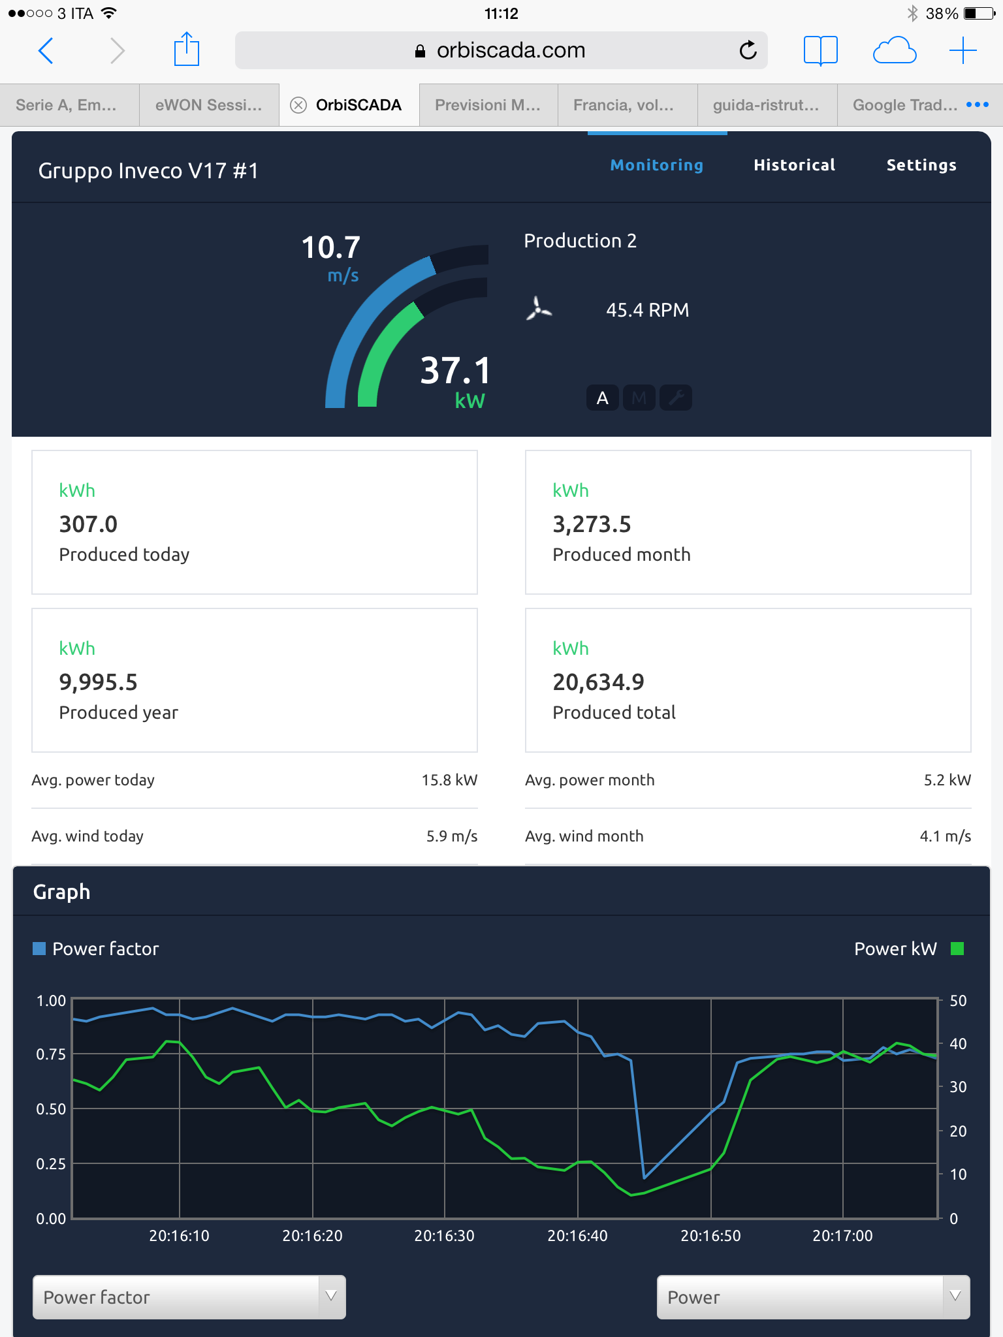Click the wind turbine rotor icon

(538, 309)
